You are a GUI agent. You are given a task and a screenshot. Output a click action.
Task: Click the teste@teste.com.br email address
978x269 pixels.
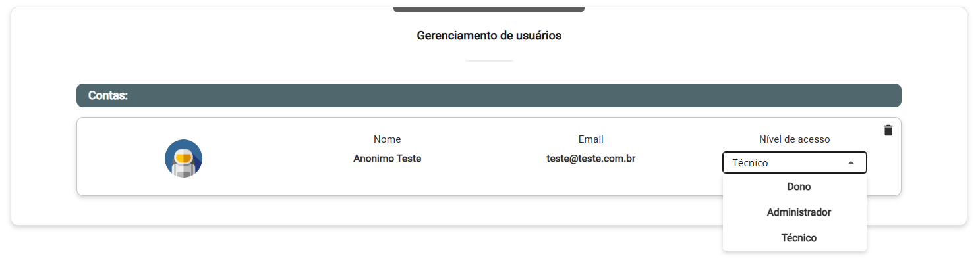point(590,159)
